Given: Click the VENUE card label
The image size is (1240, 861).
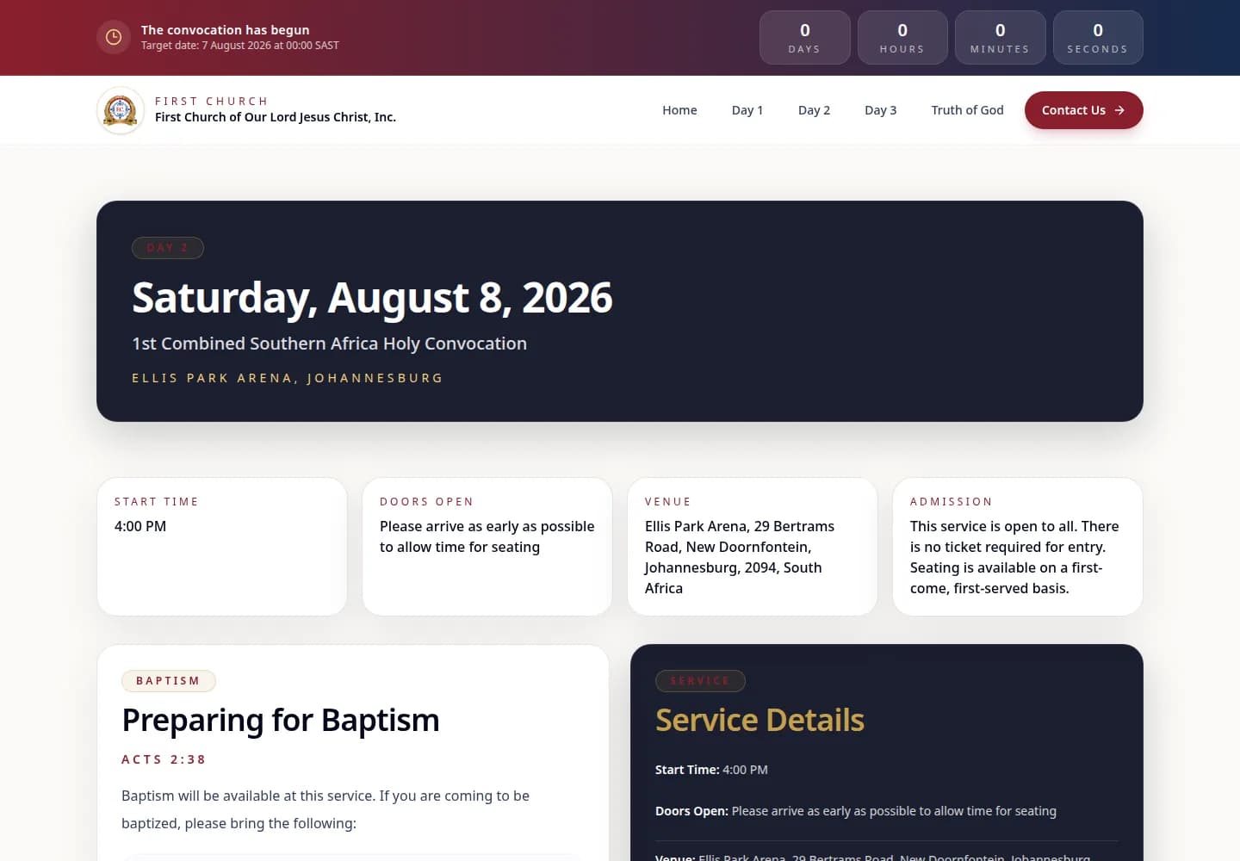Looking at the screenshot, I should point(668,502).
